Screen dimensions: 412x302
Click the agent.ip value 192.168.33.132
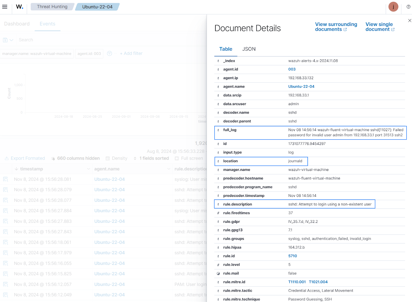pos(301,78)
